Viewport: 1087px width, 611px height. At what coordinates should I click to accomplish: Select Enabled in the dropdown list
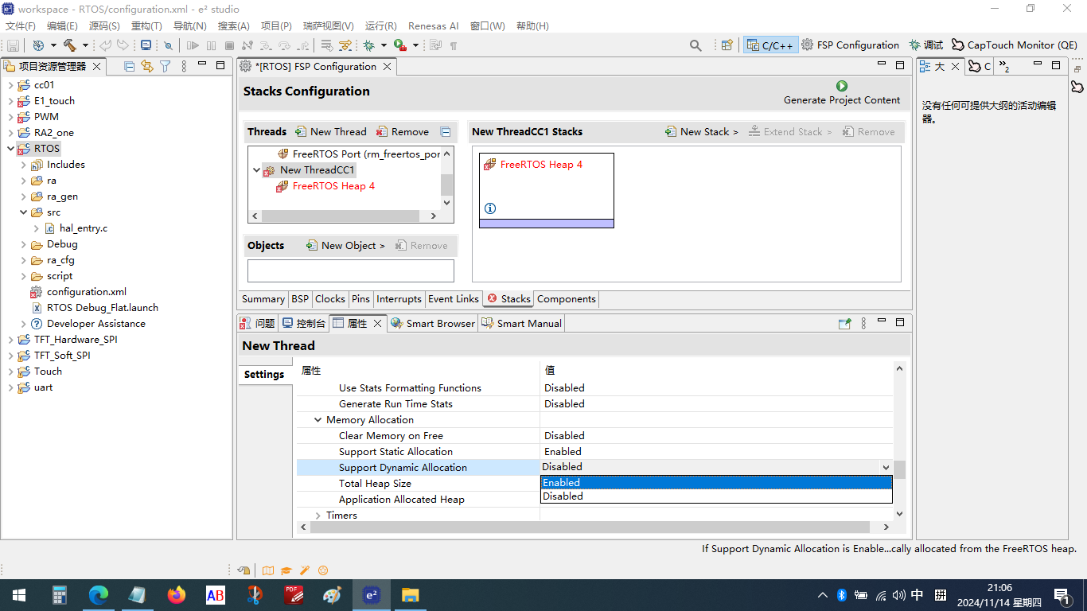coord(716,483)
